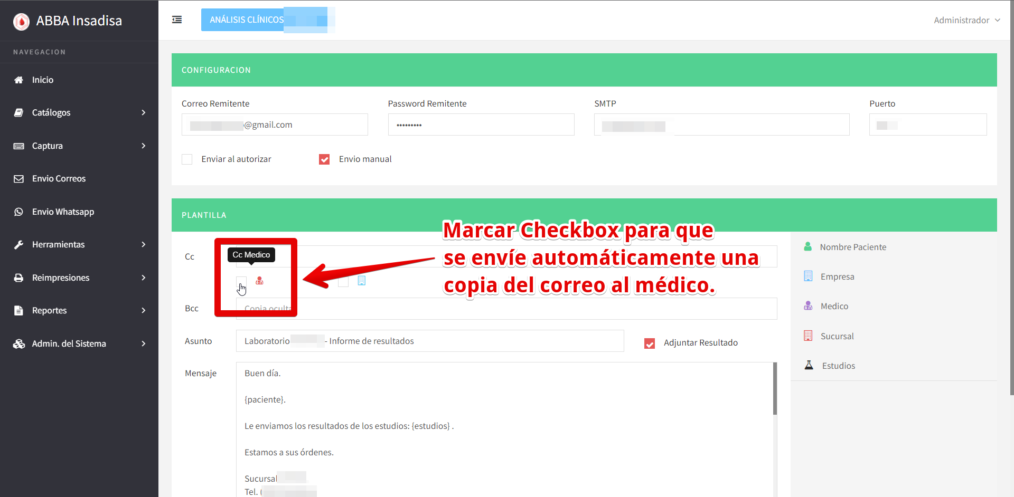Click the Envio Whatsapp icon

(x=18, y=212)
